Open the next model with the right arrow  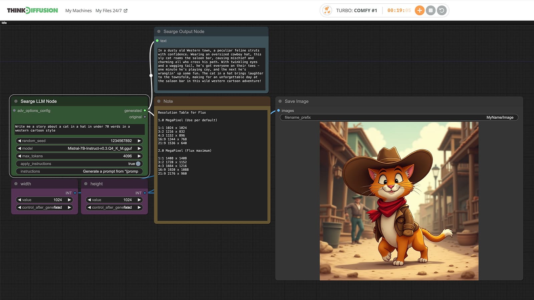(x=139, y=148)
